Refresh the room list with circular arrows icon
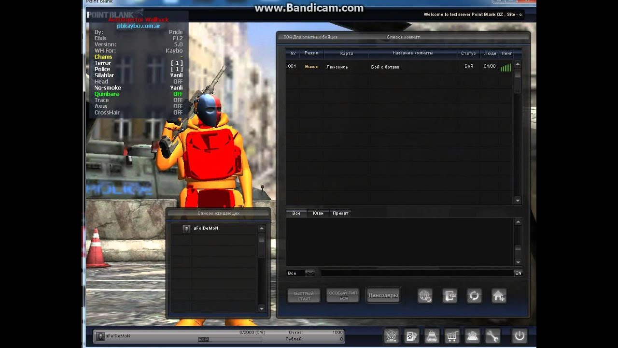 coord(474,296)
